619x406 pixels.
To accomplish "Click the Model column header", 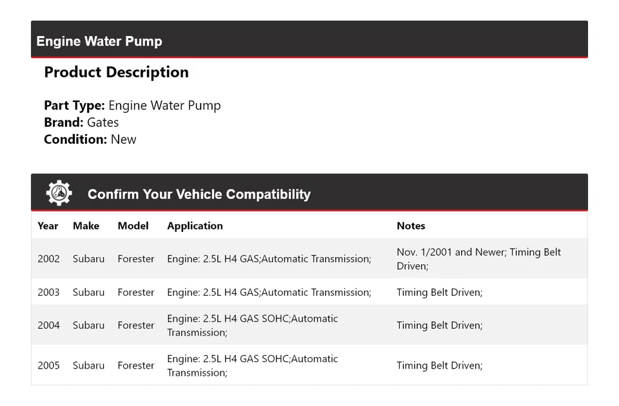I will pos(133,226).
